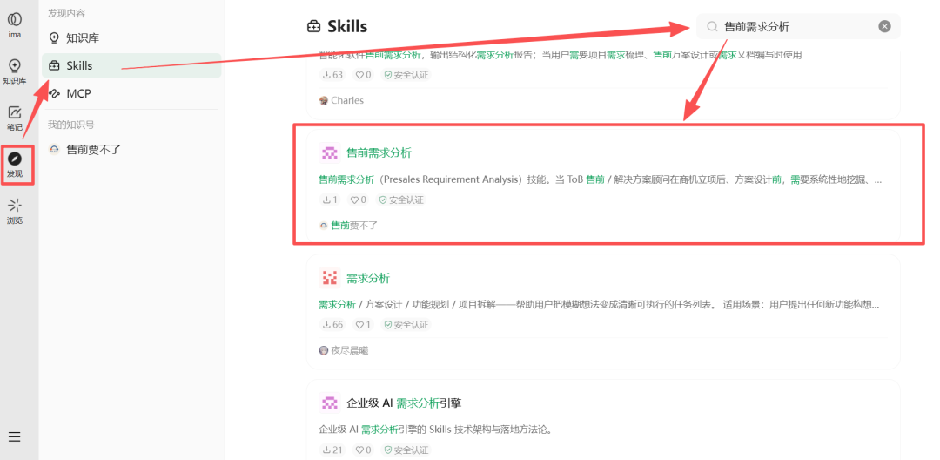The image size is (940, 460).
Task: Click 安全认证 badge on Charles card
Action: click(406, 75)
